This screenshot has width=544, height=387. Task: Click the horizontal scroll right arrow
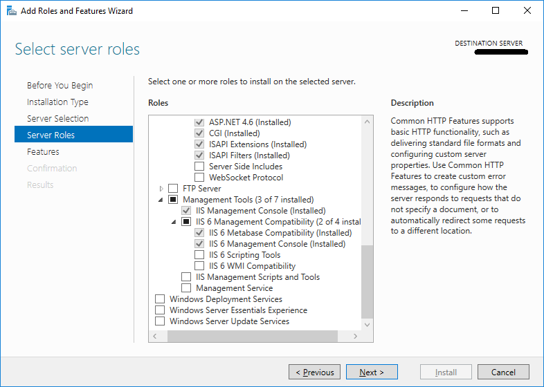(356, 336)
